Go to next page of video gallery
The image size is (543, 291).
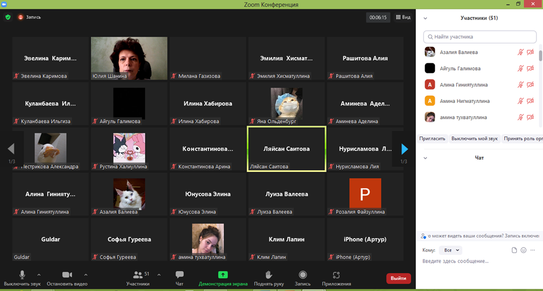coord(405,149)
